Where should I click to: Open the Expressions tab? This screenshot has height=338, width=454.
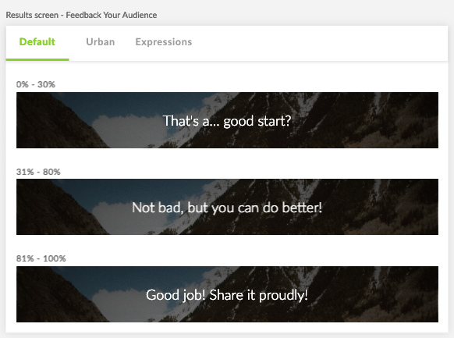pyautogui.click(x=164, y=42)
